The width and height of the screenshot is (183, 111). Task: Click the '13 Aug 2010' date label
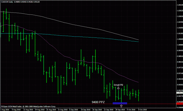tap(28, 110)
